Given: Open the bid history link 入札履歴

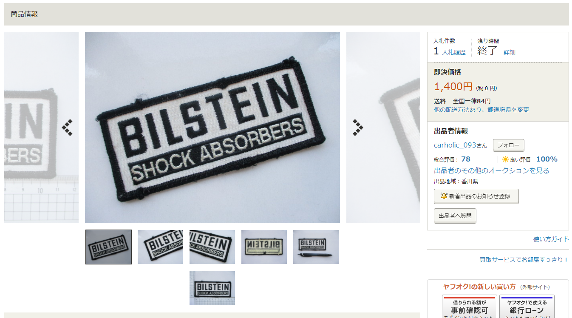Looking at the screenshot, I should tap(454, 52).
